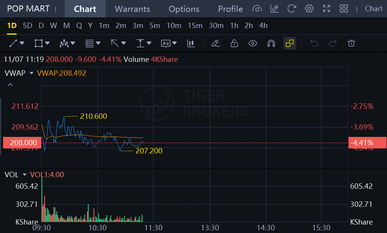Open the multi-chart grid layout icon
Image resolution: width=387 pixels, height=233 pixels.
pos(344,9)
